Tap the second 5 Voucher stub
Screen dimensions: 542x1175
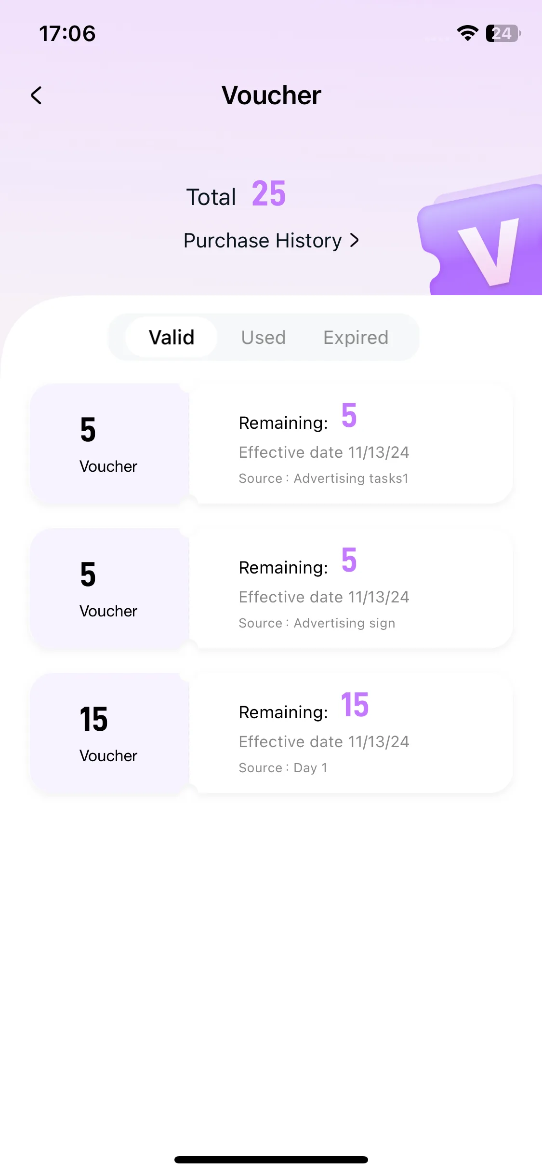(x=109, y=588)
